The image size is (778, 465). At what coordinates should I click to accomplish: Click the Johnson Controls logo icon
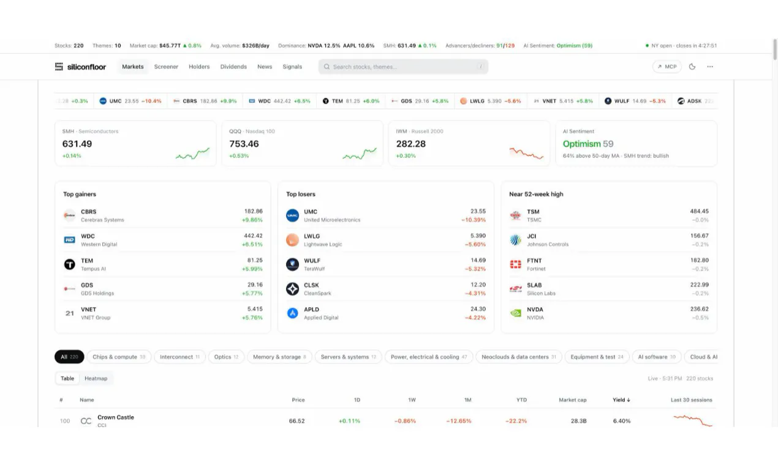tap(515, 240)
